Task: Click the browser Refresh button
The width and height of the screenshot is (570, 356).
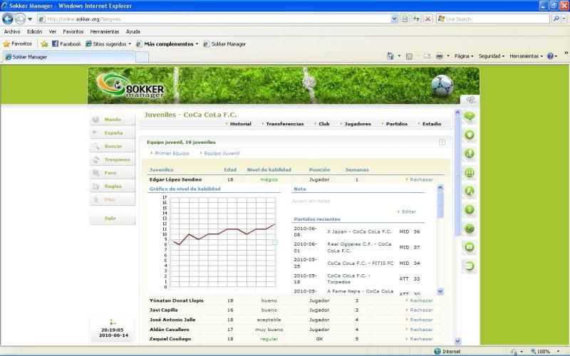Action: point(416,19)
